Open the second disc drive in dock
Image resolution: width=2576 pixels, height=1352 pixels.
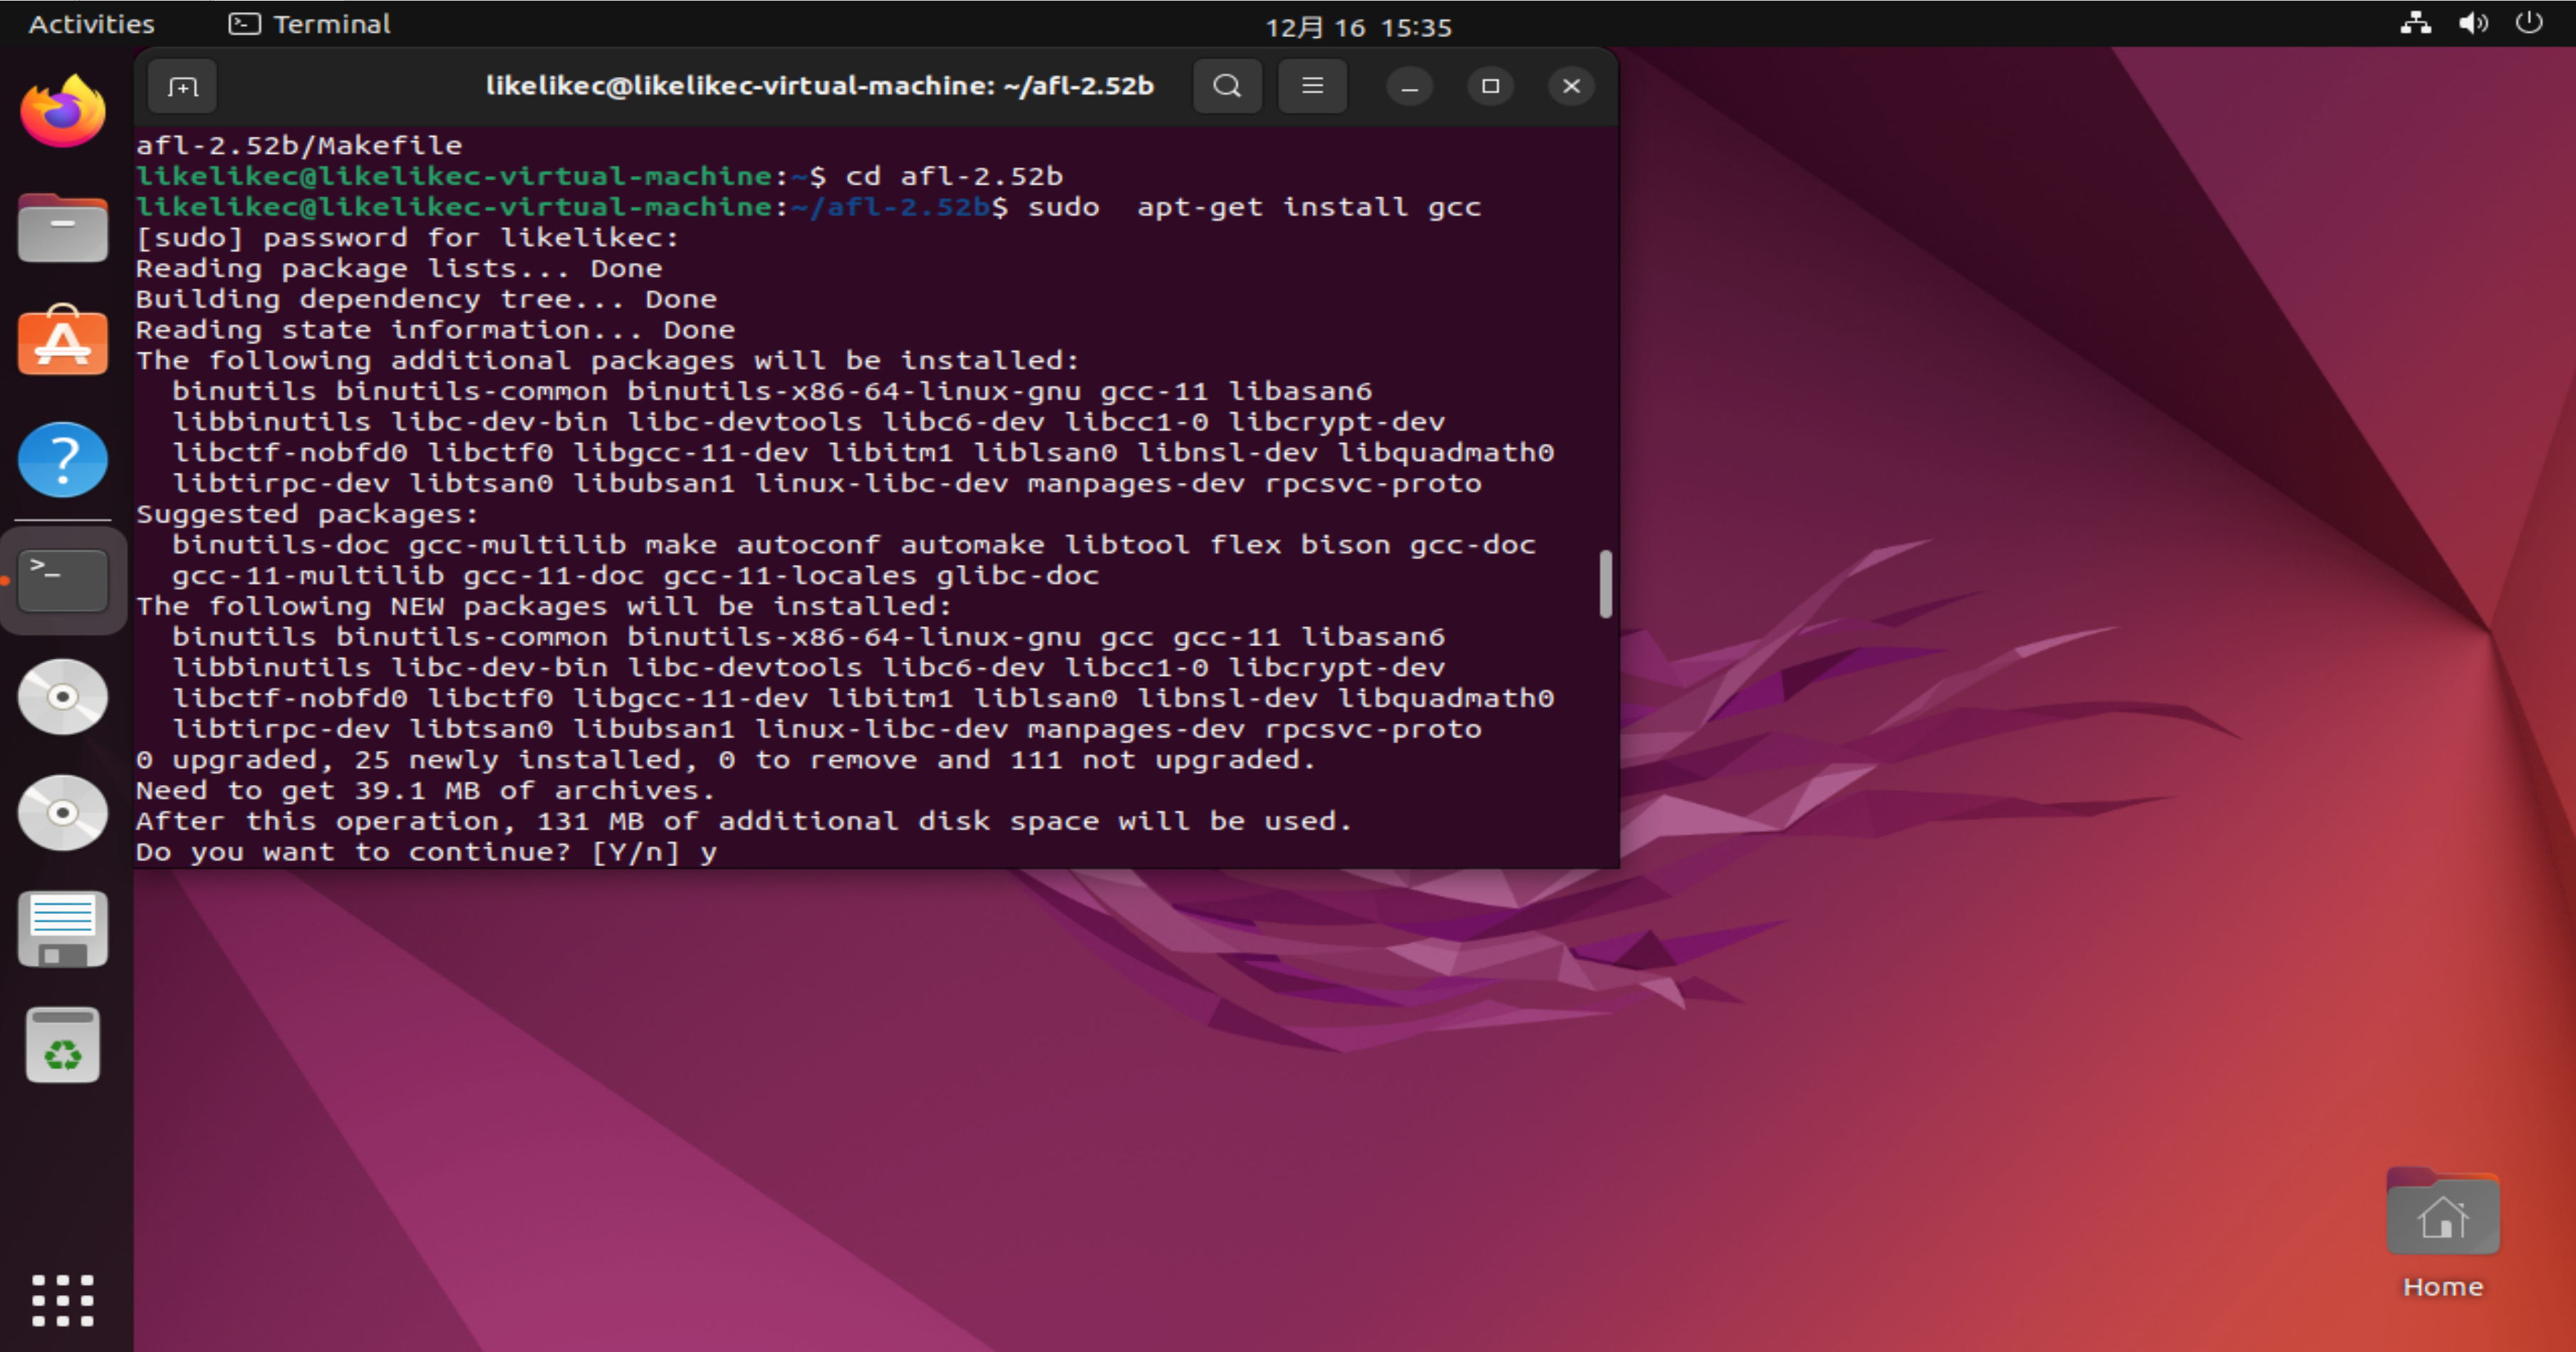(63, 813)
